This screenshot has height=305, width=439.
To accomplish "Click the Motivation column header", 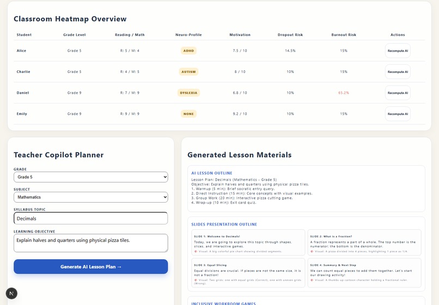I will click(x=240, y=35).
